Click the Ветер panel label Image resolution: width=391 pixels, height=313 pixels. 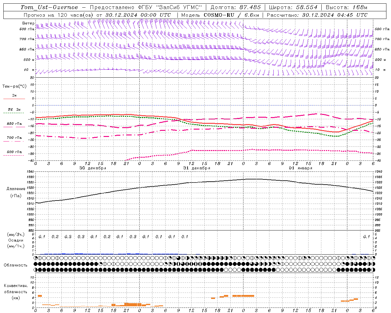(28, 23)
